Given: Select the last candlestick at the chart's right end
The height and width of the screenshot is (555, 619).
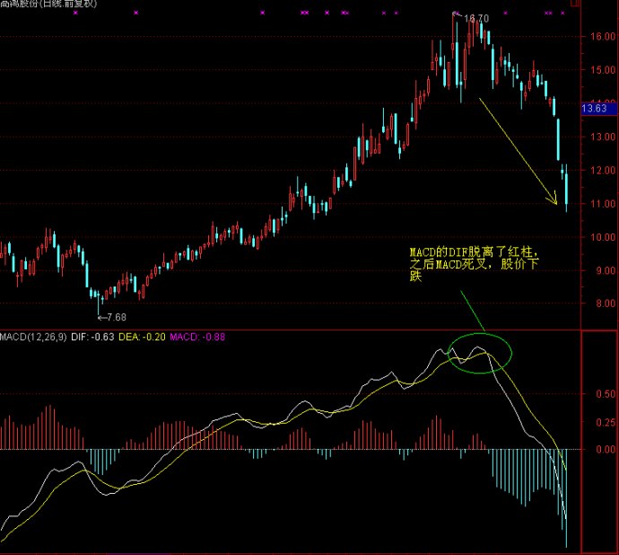Looking at the screenshot, I should (x=566, y=191).
